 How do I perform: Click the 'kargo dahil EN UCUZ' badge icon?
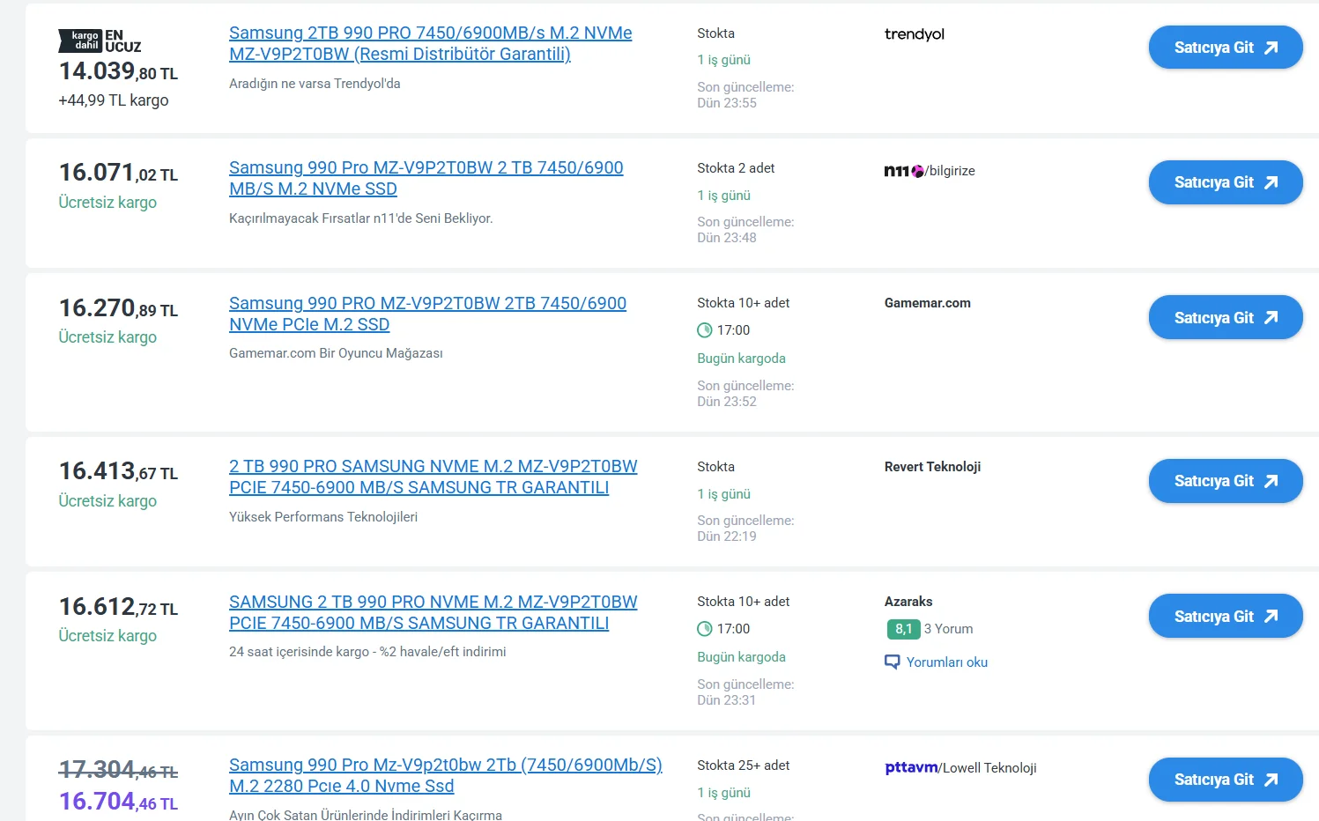(x=100, y=41)
